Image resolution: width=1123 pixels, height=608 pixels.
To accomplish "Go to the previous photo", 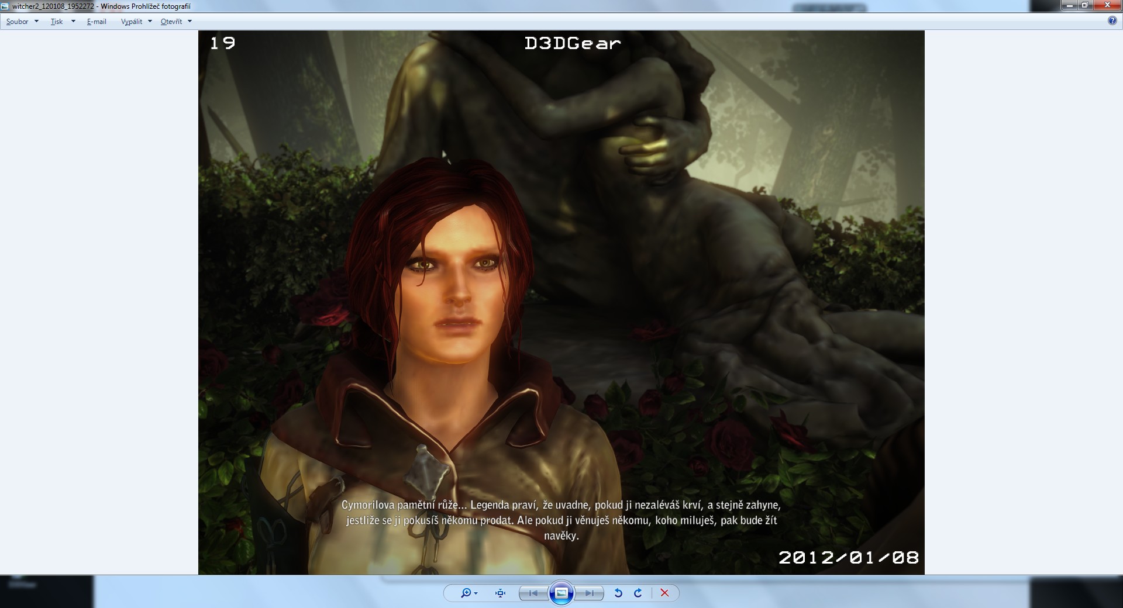I will pos(533,593).
